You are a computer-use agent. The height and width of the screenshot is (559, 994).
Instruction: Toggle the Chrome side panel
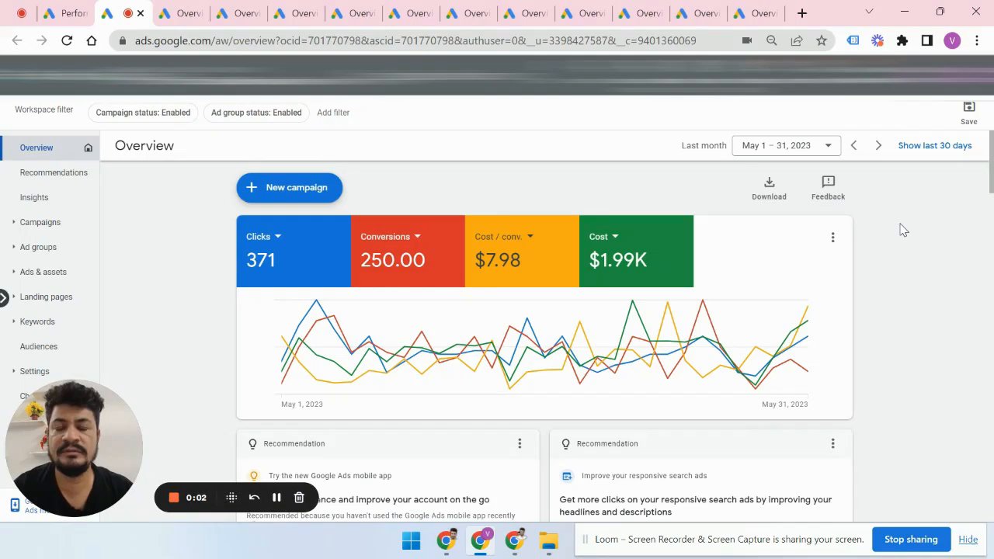[x=927, y=40]
